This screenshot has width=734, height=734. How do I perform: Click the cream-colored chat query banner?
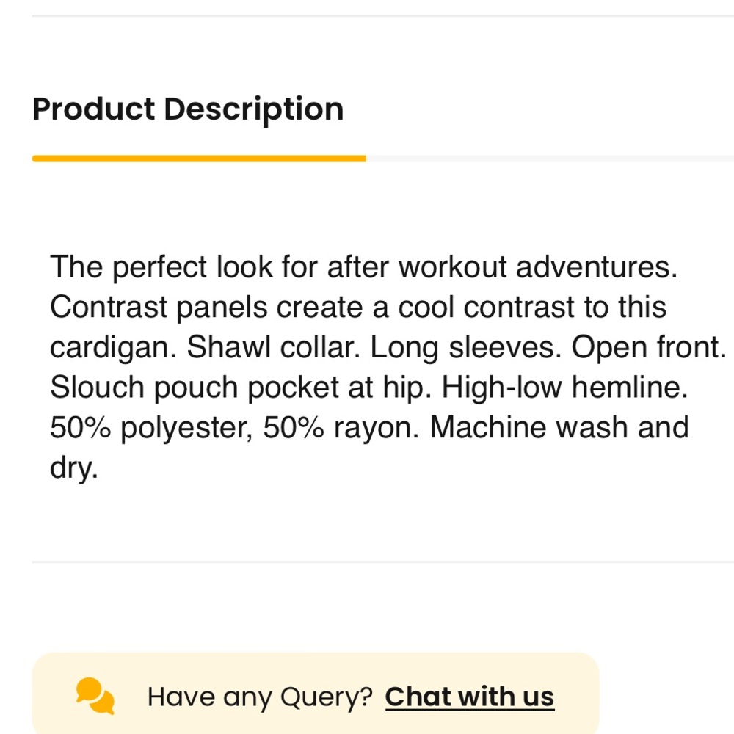pyautogui.click(x=316, y=694)
